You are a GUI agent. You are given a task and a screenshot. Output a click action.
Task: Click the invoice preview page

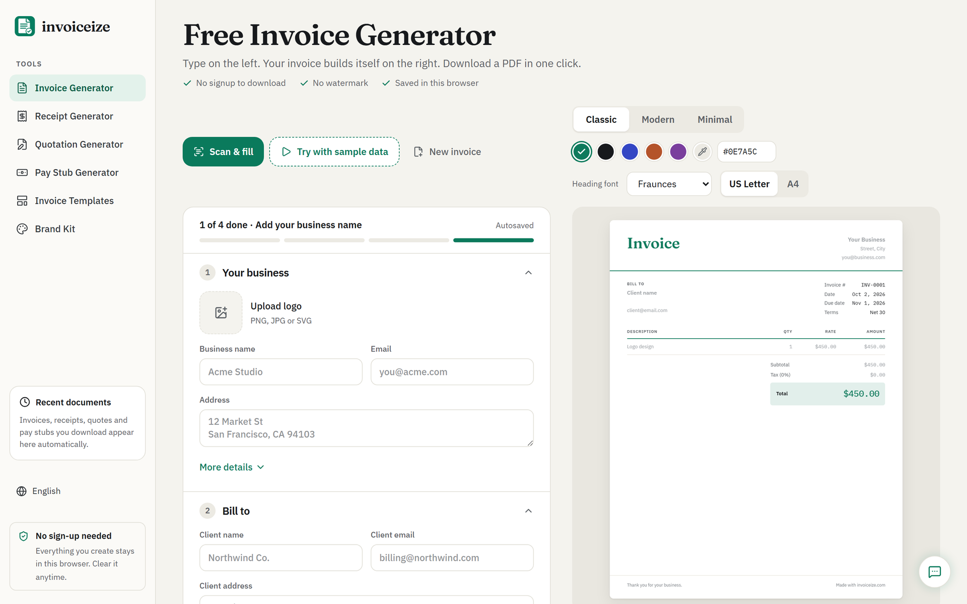(x=756, y=409)
